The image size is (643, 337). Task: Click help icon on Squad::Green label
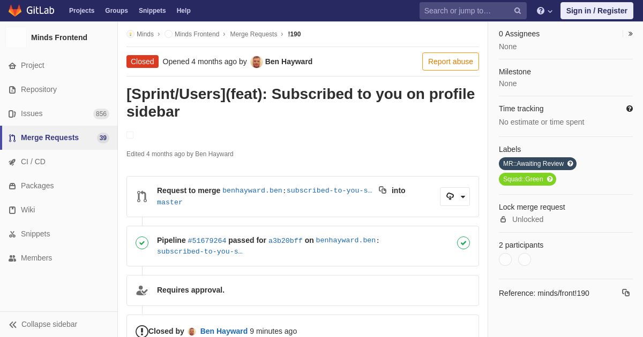[550, 179]
